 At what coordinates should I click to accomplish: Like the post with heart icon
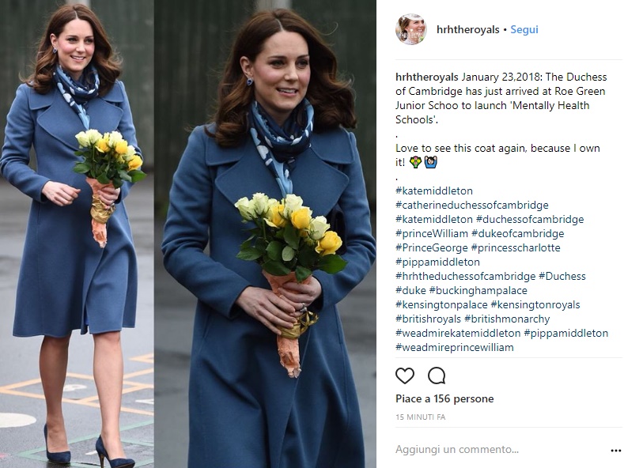pos(405,376)
